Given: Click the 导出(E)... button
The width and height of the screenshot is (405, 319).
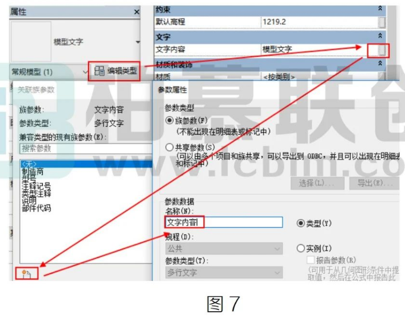Looking at the screenshot, I should coord(375,183).
